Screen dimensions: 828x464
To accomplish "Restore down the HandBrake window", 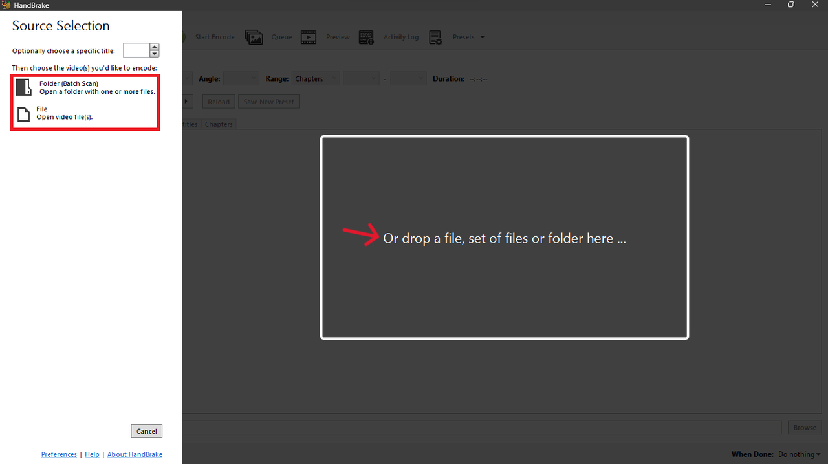I will [790, 5].
